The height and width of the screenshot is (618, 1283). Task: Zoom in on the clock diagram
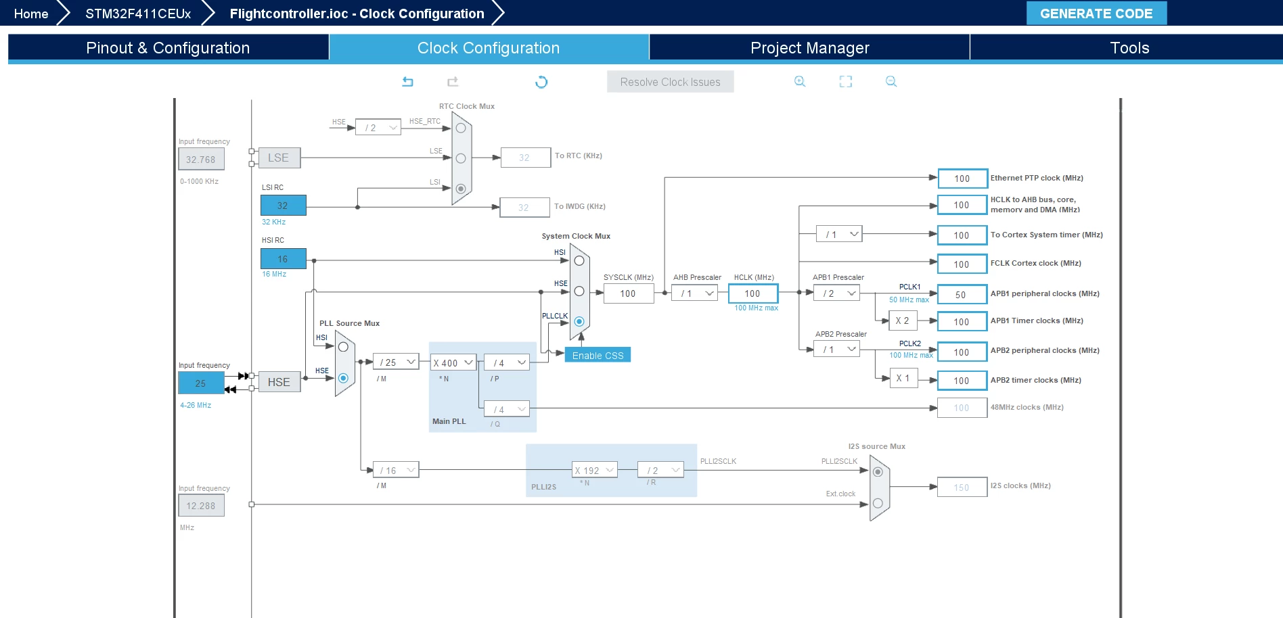(x=800, y=81)
